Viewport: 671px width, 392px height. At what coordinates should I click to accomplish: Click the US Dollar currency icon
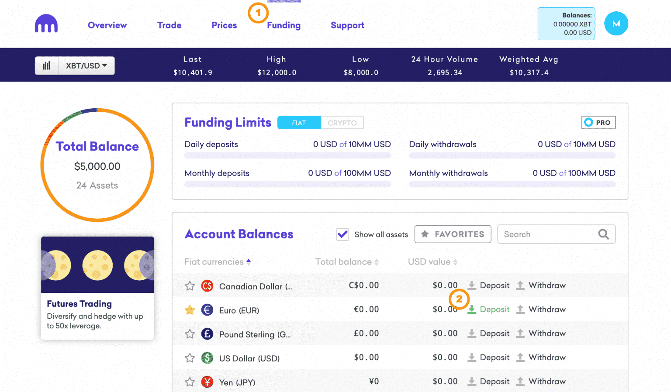(x=207, y=358)
